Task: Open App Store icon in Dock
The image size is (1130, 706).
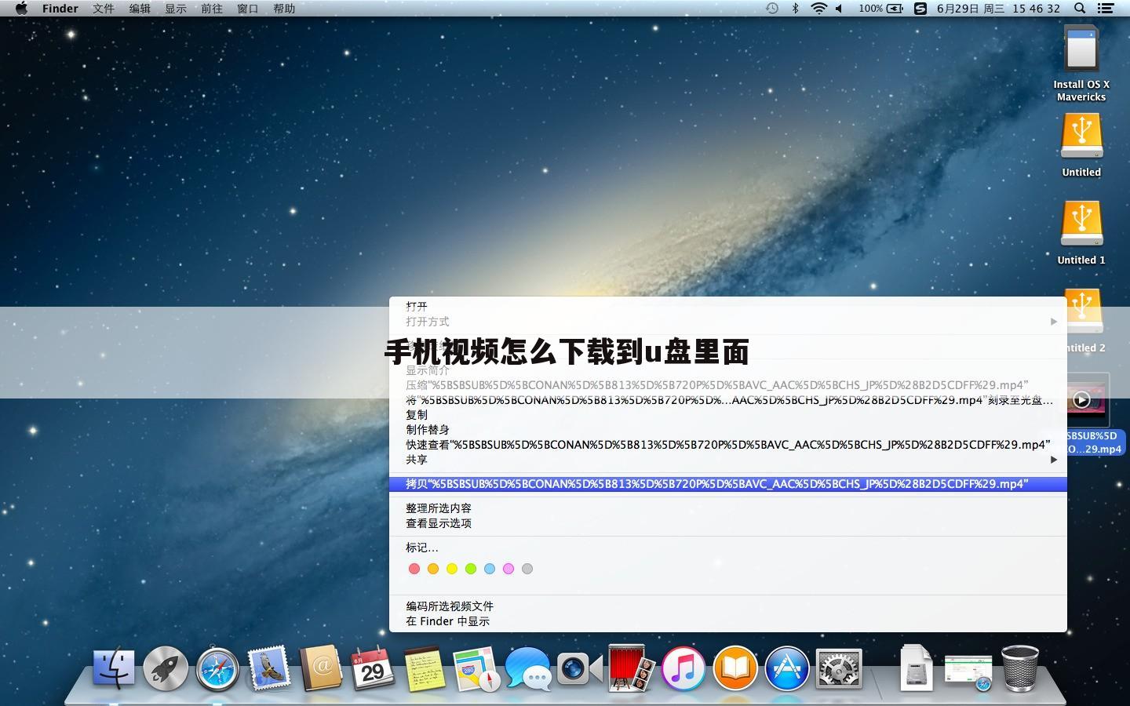Action: coord(786,668)
